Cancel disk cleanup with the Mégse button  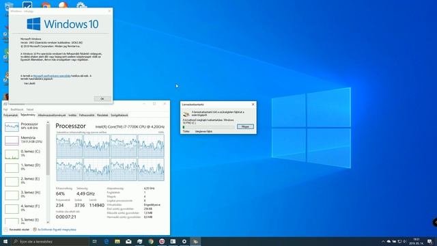coord(245,126)
